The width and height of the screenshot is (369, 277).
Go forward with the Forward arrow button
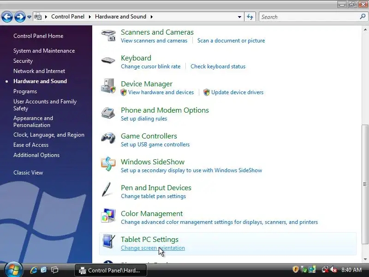tap(20, 17)
